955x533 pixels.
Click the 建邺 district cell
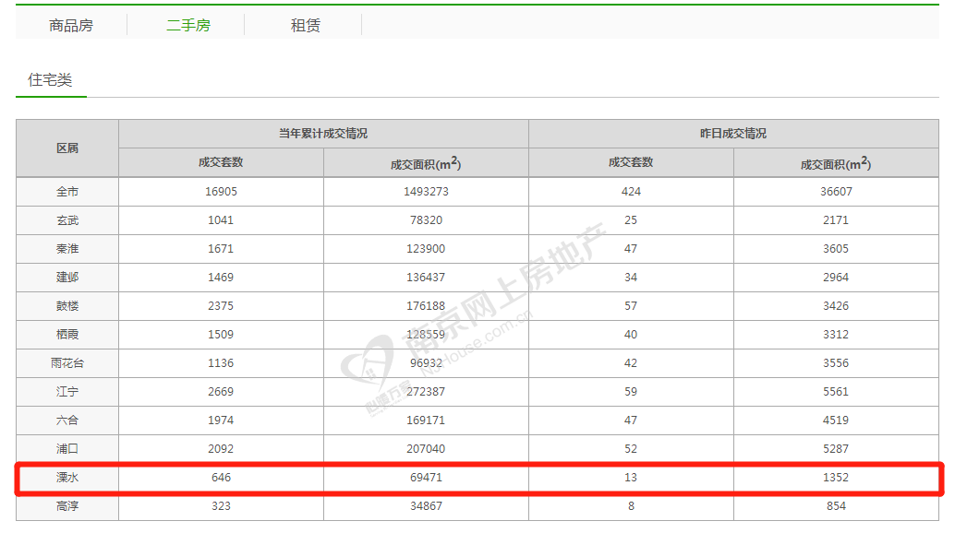click(67, 278)
